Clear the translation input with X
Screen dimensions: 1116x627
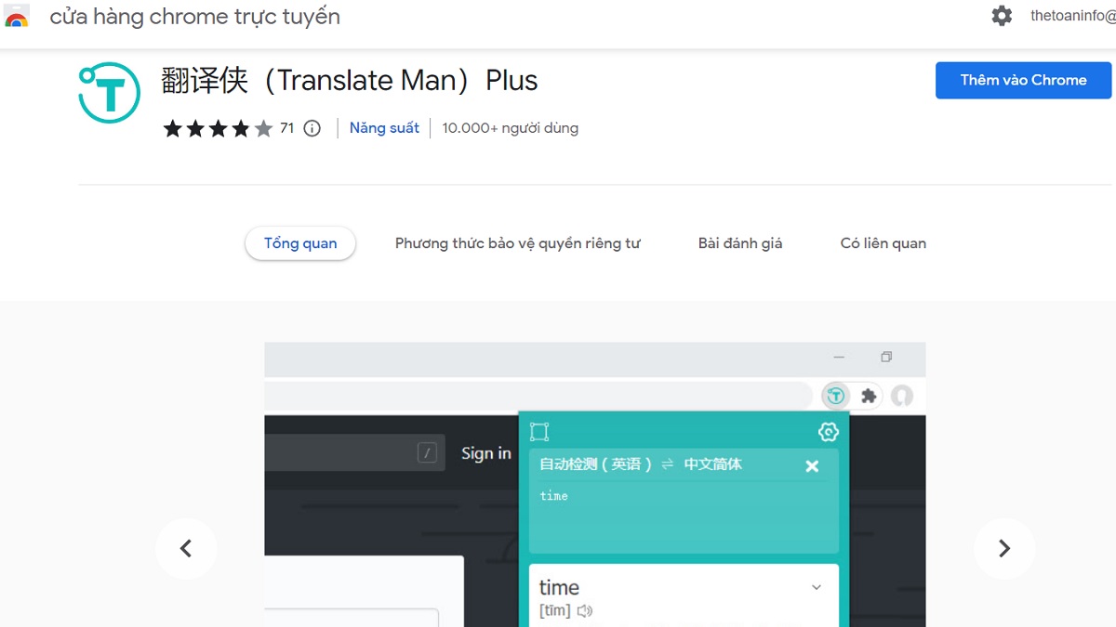click(812, 466)
